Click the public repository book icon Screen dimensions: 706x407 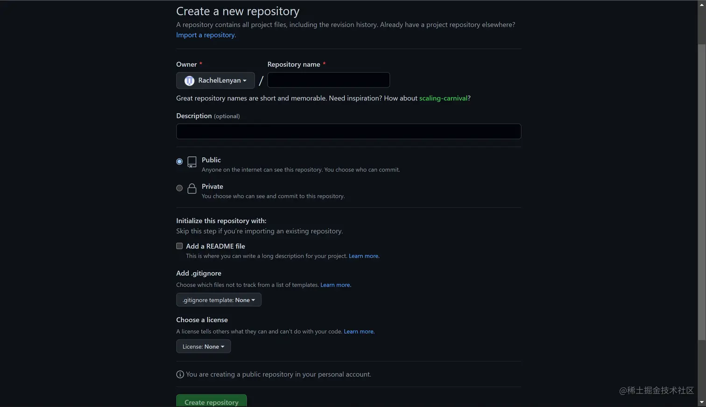tap(192, 162)
